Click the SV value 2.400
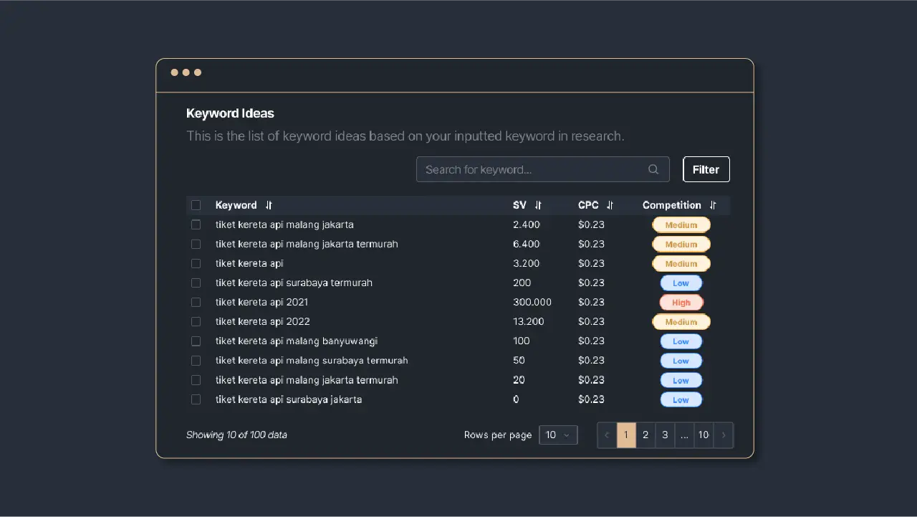Screen dimensions: 917x517 527,224
